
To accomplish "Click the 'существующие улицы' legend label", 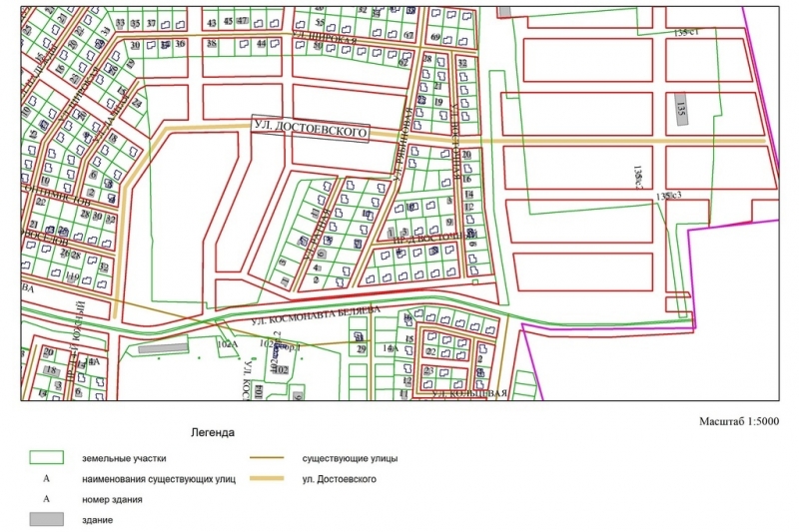I will (350, 459).
